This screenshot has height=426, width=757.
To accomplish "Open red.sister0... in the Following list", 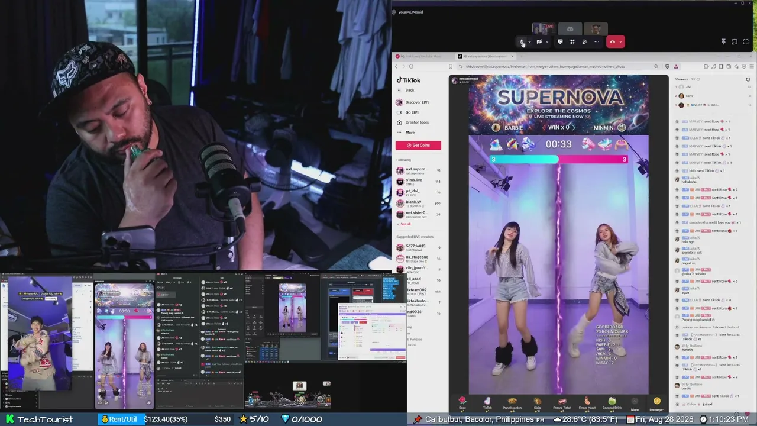I will 418,214.
